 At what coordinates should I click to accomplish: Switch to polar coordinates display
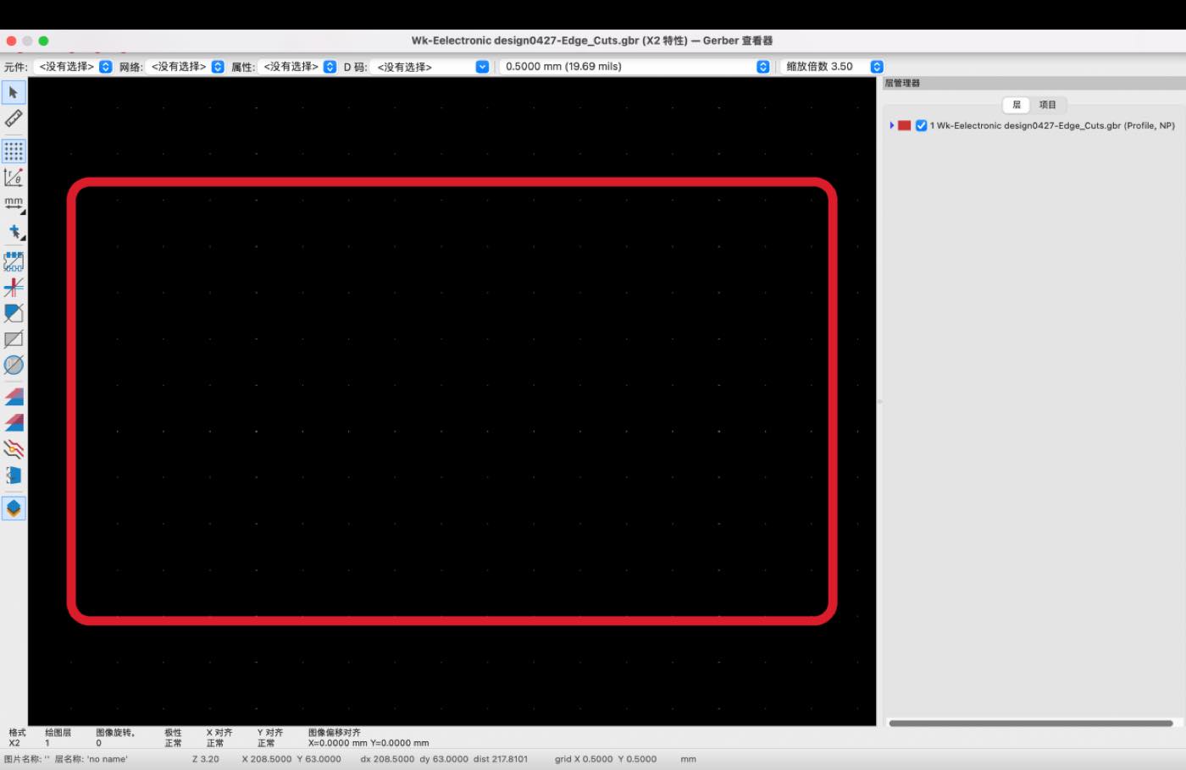(14, 178)
